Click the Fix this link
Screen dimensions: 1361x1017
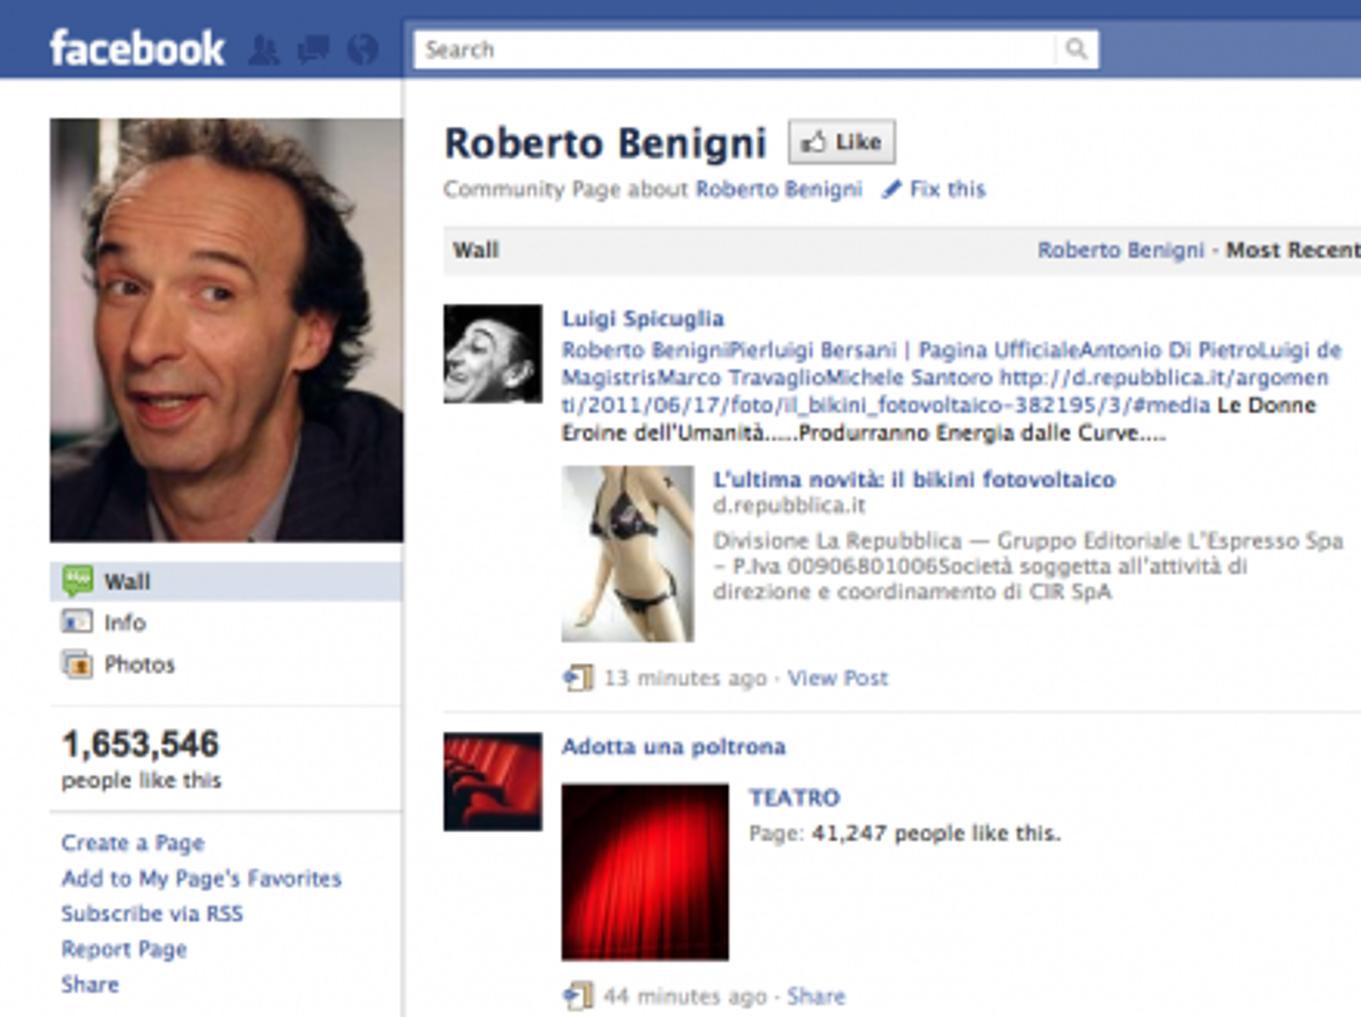tap(947, 189)
